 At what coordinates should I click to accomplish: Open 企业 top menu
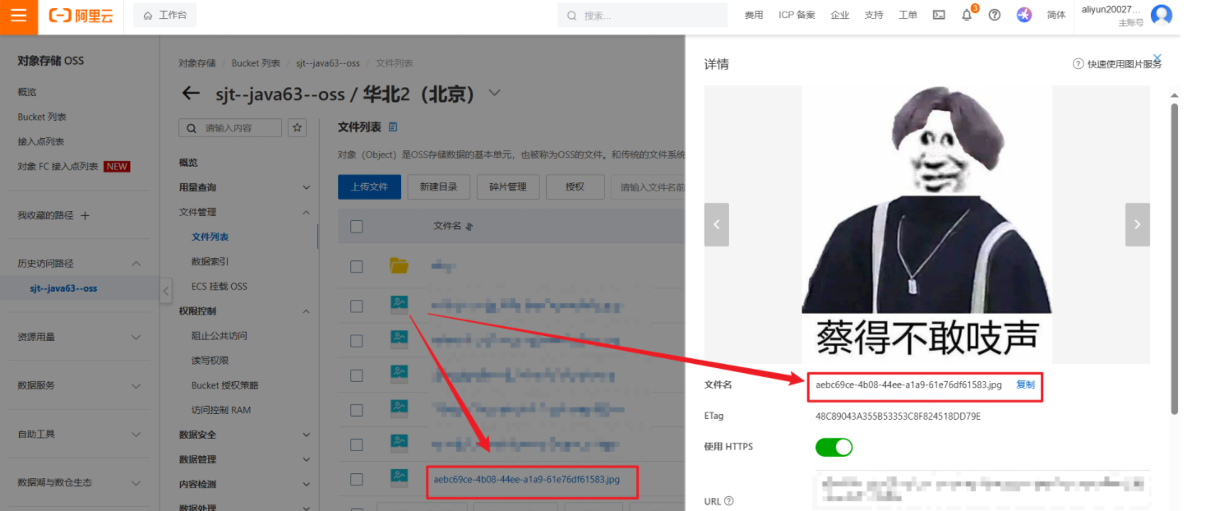pos(840,16)
